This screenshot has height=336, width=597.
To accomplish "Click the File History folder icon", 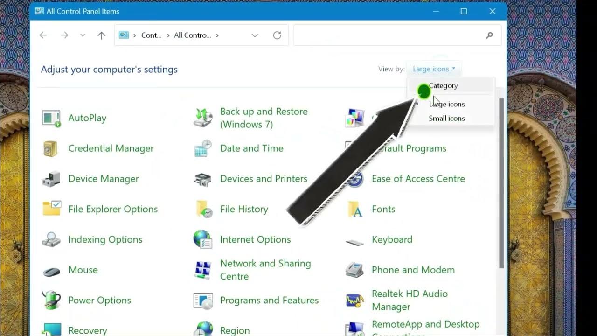I will click(204, 209).
